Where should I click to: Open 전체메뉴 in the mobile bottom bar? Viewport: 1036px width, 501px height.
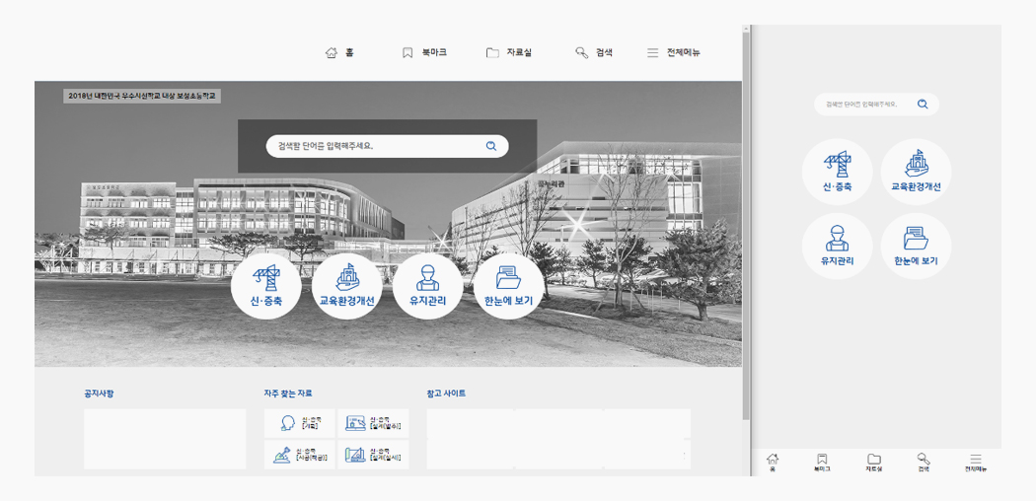point(975,462)
